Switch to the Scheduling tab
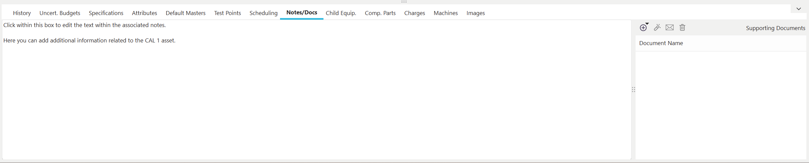 click(263, 13)
